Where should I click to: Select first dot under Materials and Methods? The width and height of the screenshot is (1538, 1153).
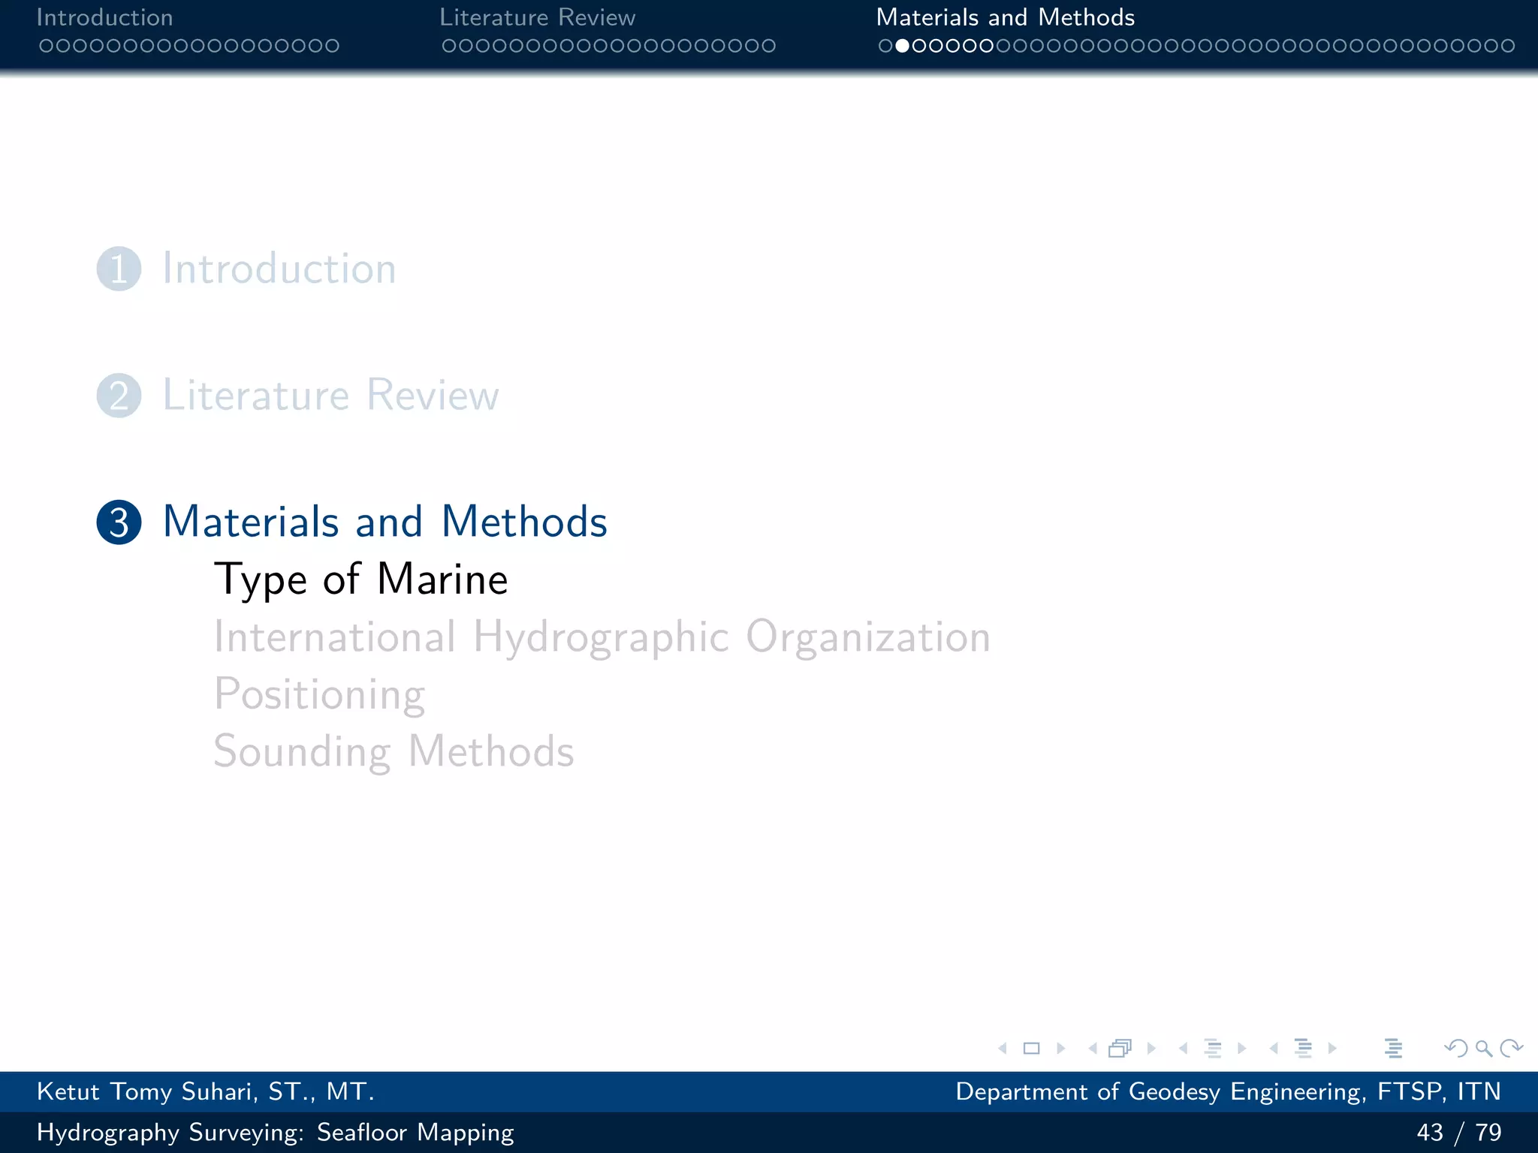[x=885, y=46]
